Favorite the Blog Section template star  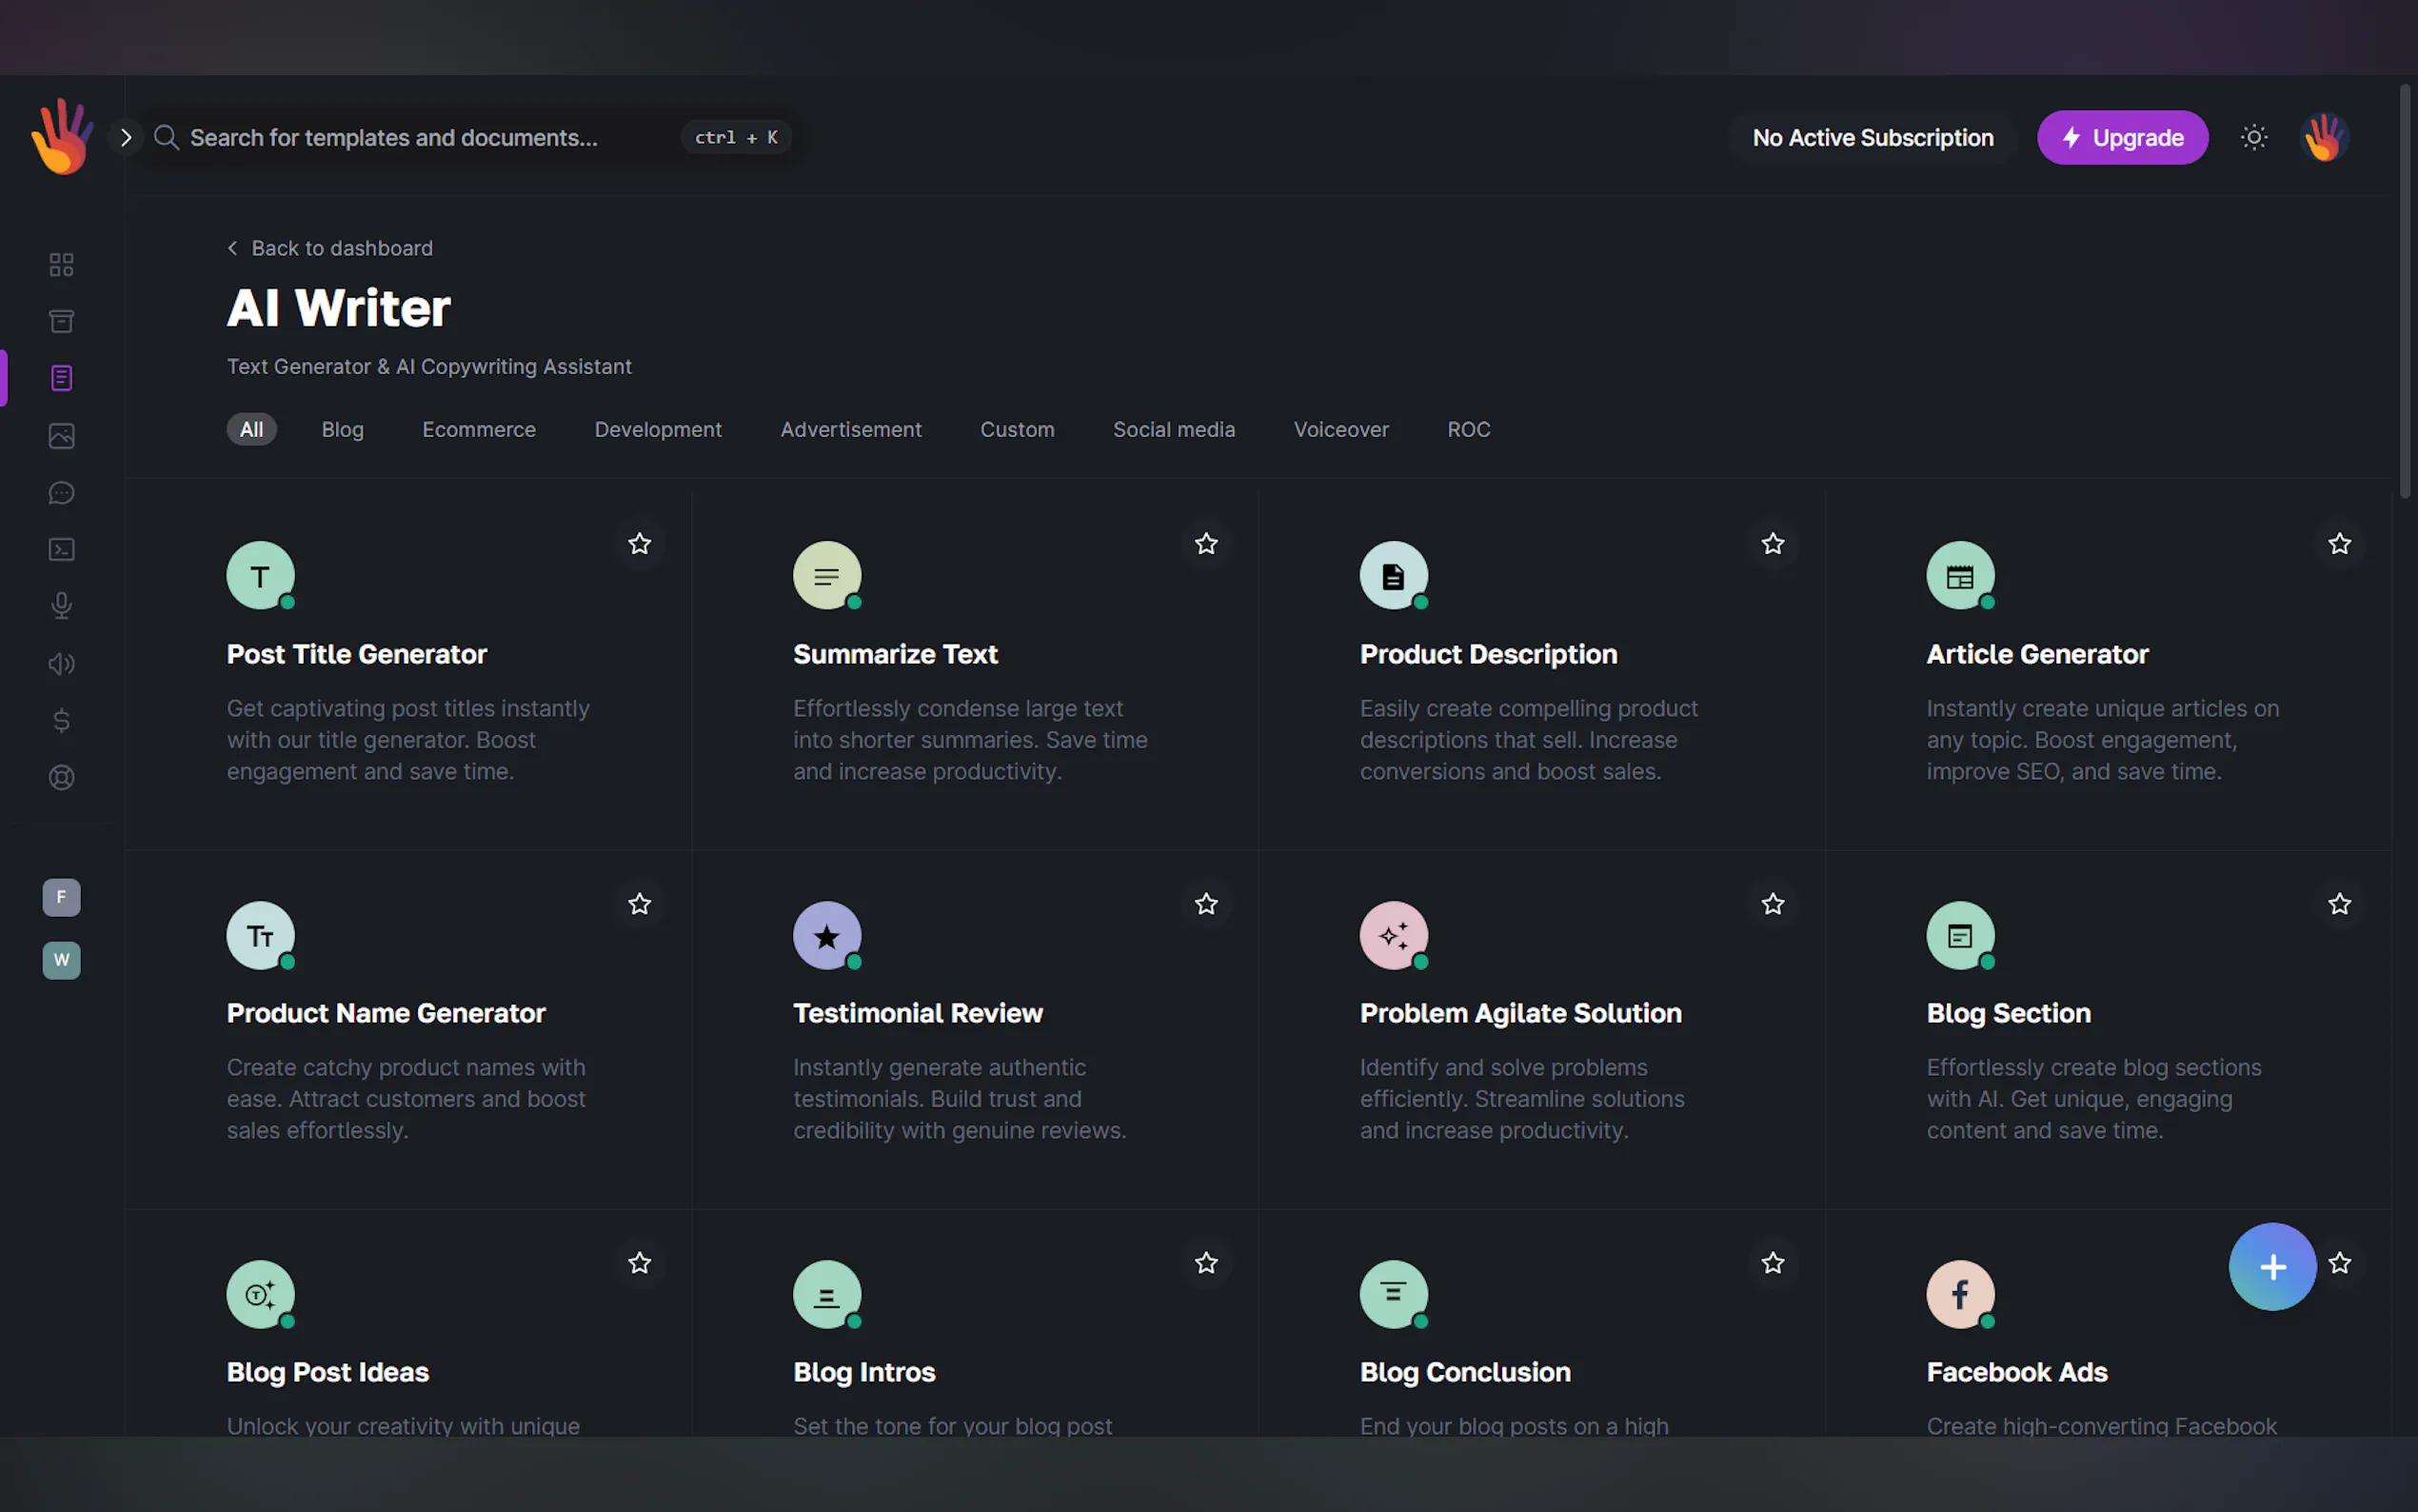2339,904
